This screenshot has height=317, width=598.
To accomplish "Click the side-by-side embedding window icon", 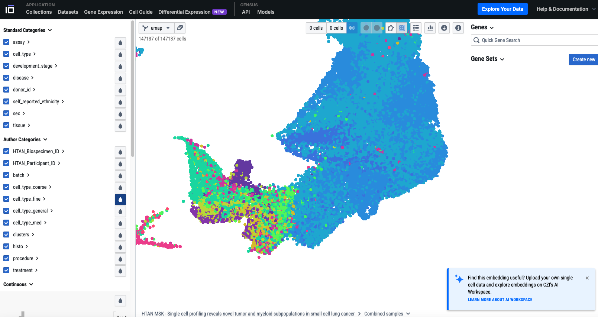I will pyautogui.click(x=180, y=28).
